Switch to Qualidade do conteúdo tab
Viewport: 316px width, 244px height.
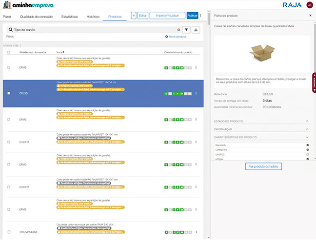[36, 17]
